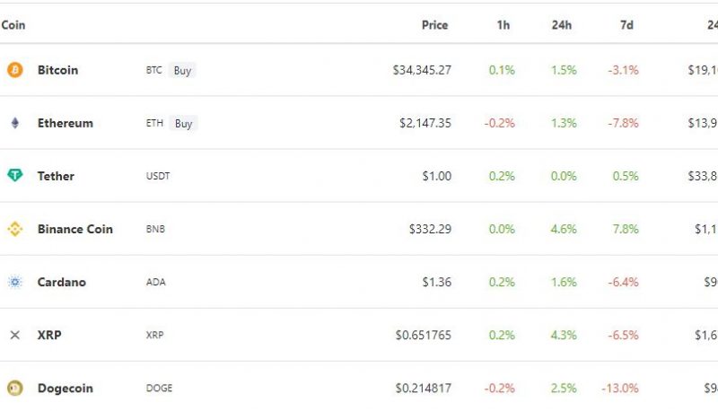Image resolution: width=718 pixels, height=411 pixels.
Task: Click the blue Cardano logo icon
Action: [14, 282]
